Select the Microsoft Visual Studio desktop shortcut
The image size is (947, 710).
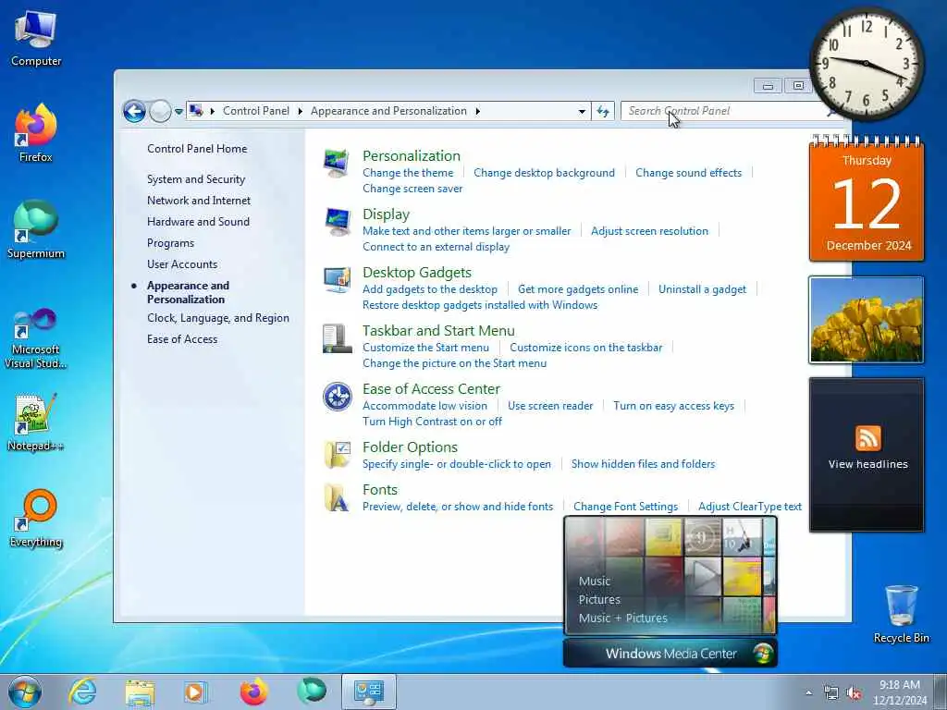coord(36,338)
